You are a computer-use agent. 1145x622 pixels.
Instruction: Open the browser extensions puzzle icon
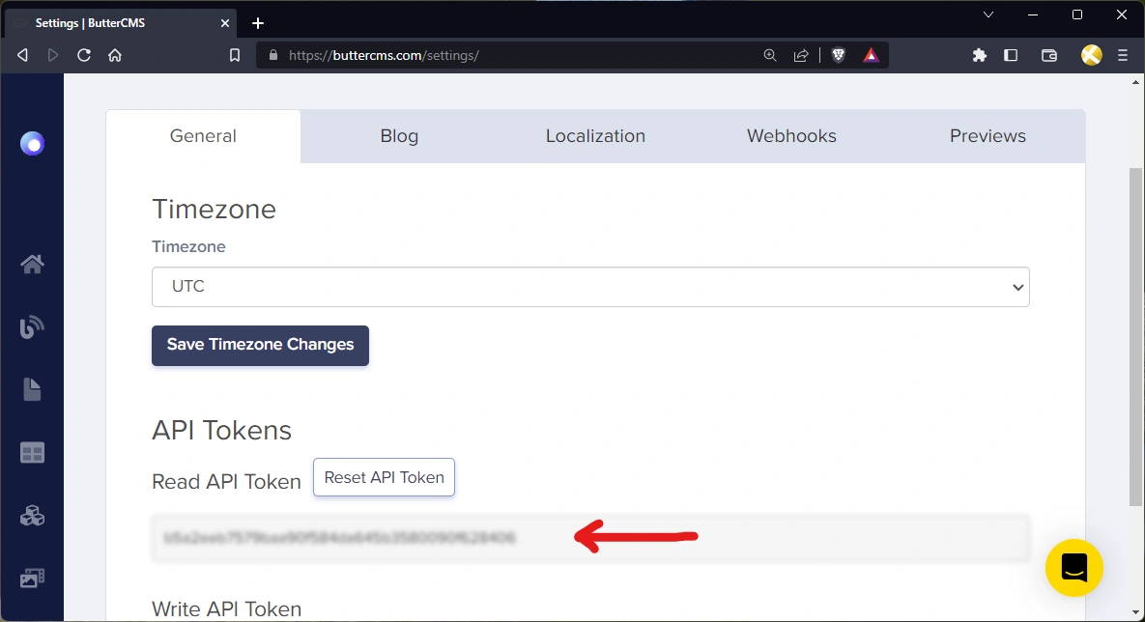(x=979, y=55)
